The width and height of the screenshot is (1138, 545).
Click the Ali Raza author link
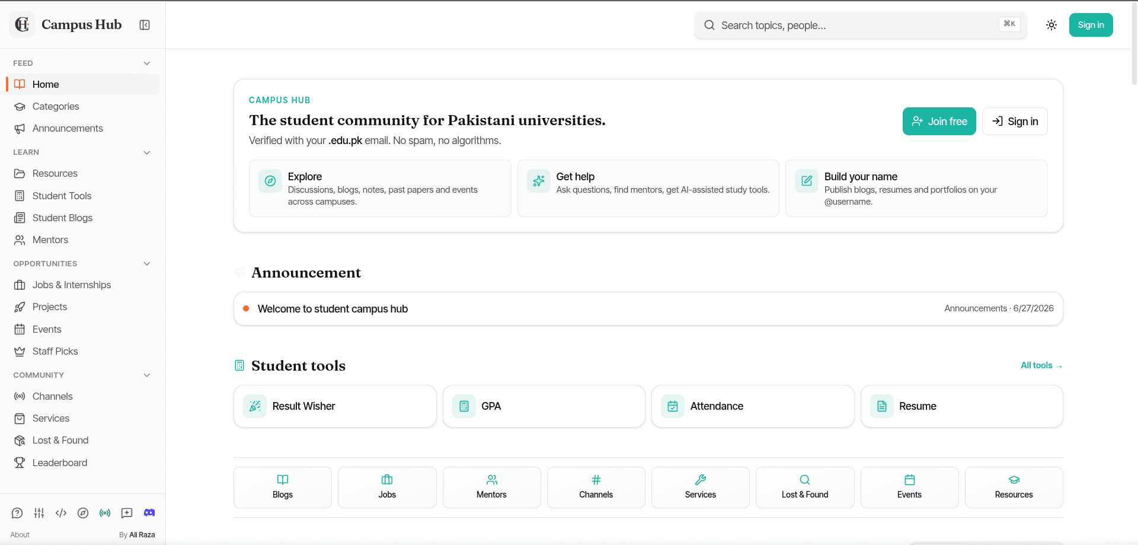(x=142, y=535)
